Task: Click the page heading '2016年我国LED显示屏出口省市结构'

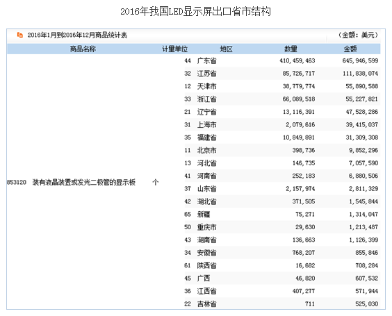Action: 195,12
